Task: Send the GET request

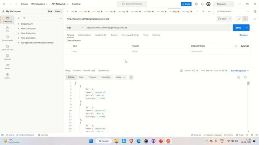Action: tap(238, 28)
